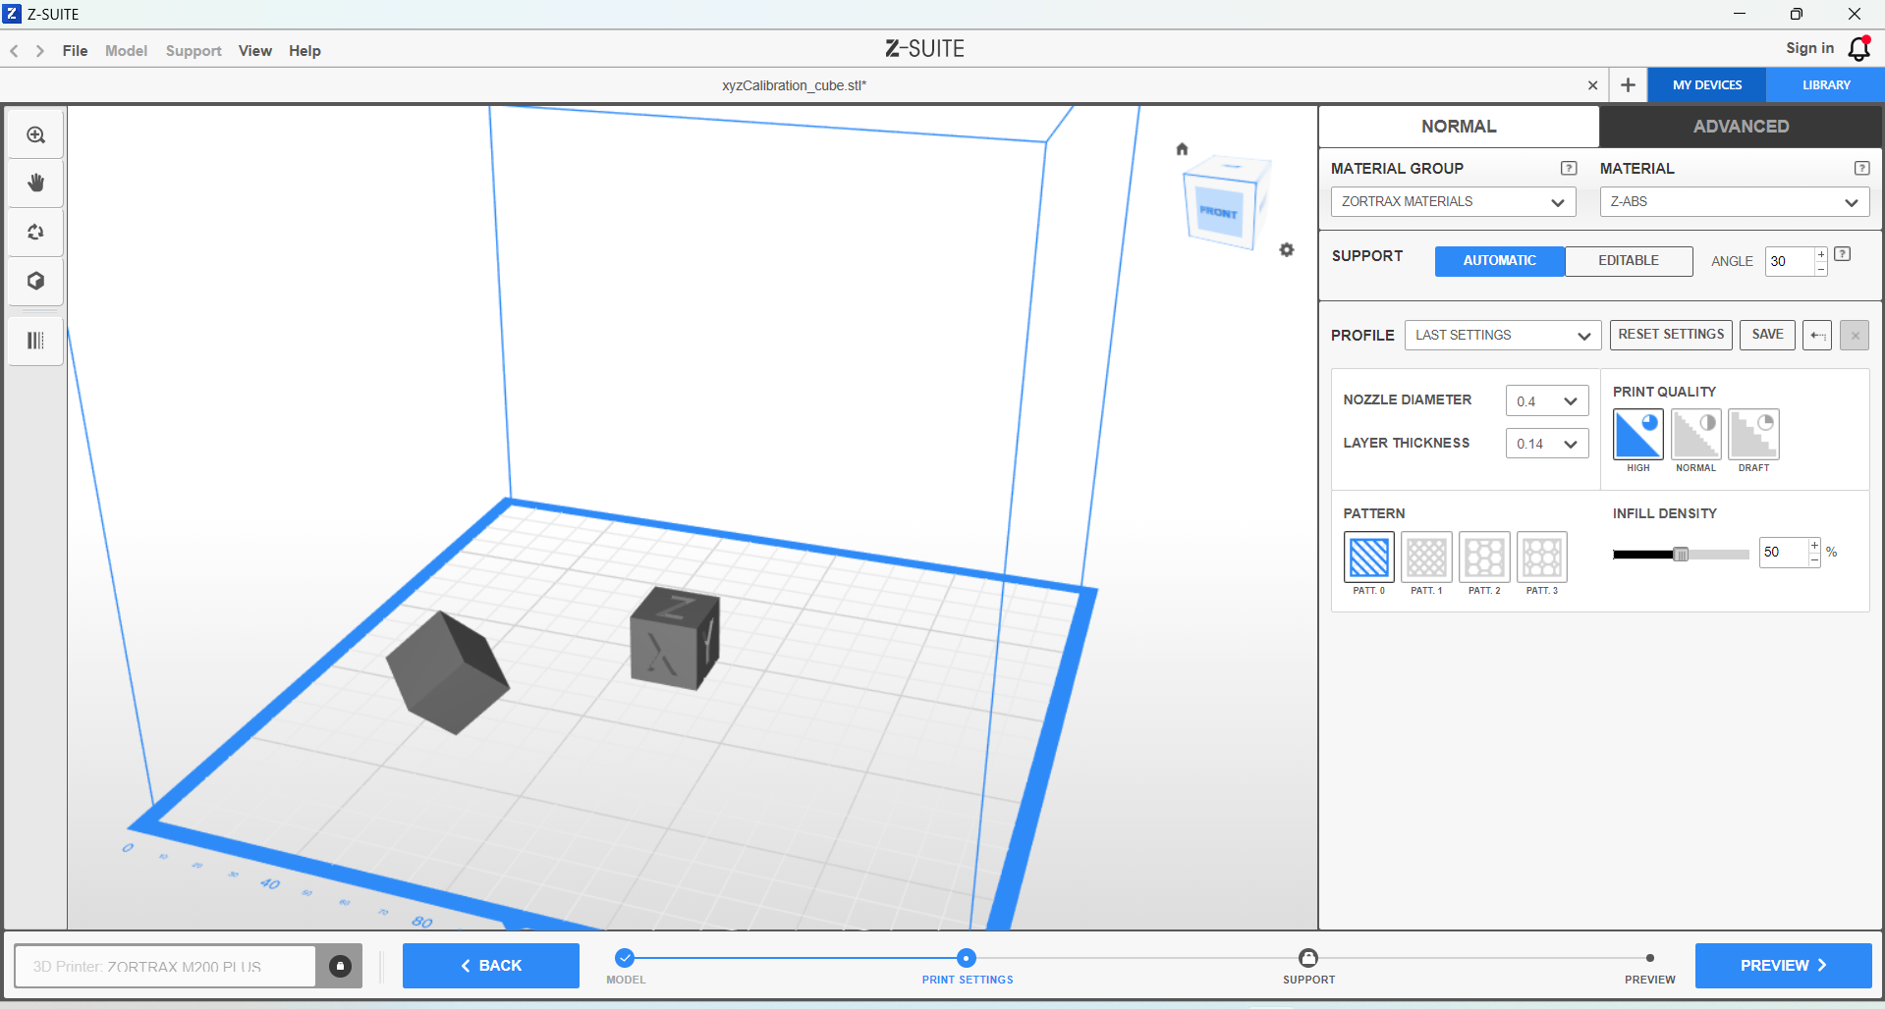Navigate forward with right arrow
Screen dimensions: 1885x1009
coord(40,51)
